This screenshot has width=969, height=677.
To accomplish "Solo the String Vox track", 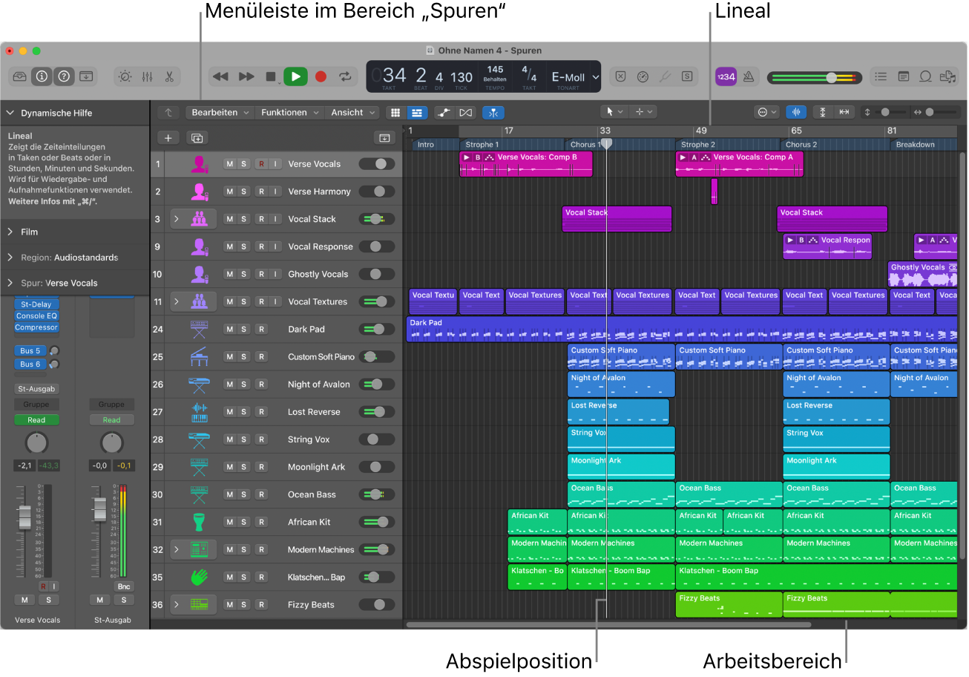I will tap(243, 439).
